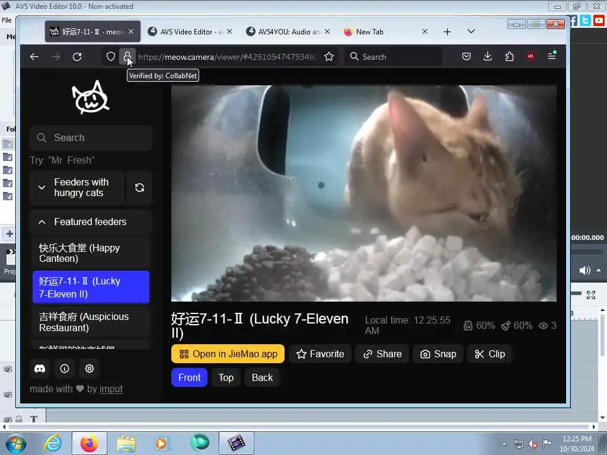Collapse the Featured feeders section
Image resolution: width=607 pixels, height=455 pixels.
click(x=91, y=222)
